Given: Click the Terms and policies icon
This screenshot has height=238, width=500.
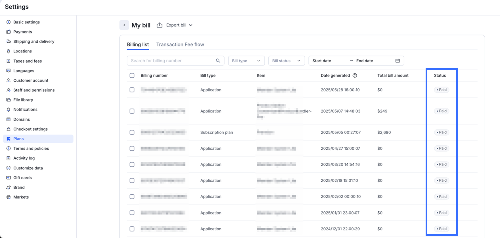Looking at the screenshot, I should pyautogui.click(x=9, y=148).
